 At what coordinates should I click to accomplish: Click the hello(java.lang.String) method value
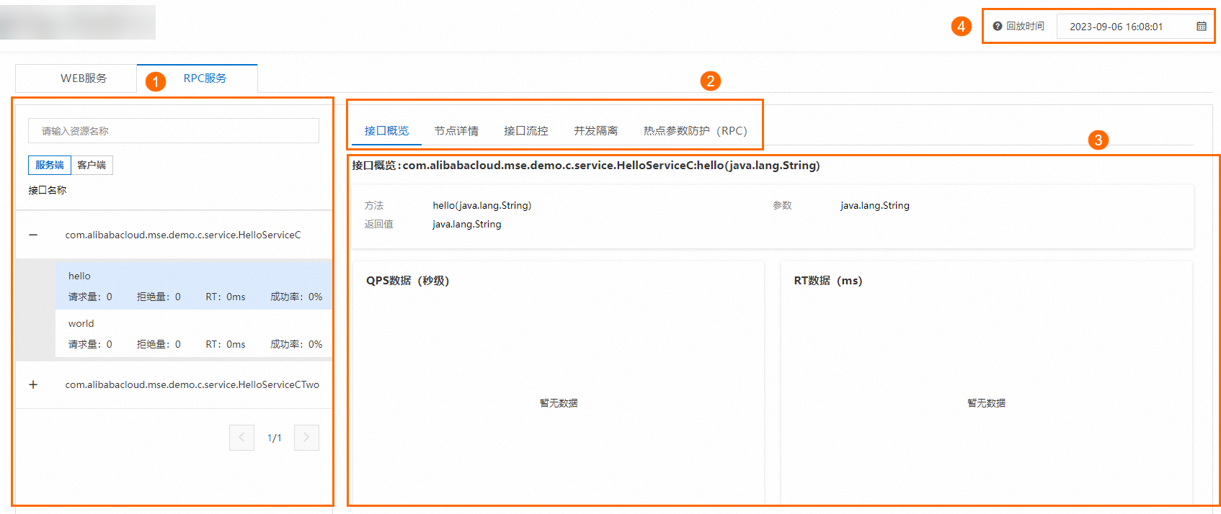pyautogui.click(x=482, y=205)
